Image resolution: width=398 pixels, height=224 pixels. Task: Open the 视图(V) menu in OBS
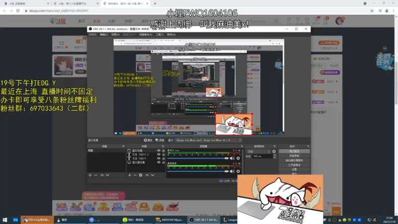point(115,34)
